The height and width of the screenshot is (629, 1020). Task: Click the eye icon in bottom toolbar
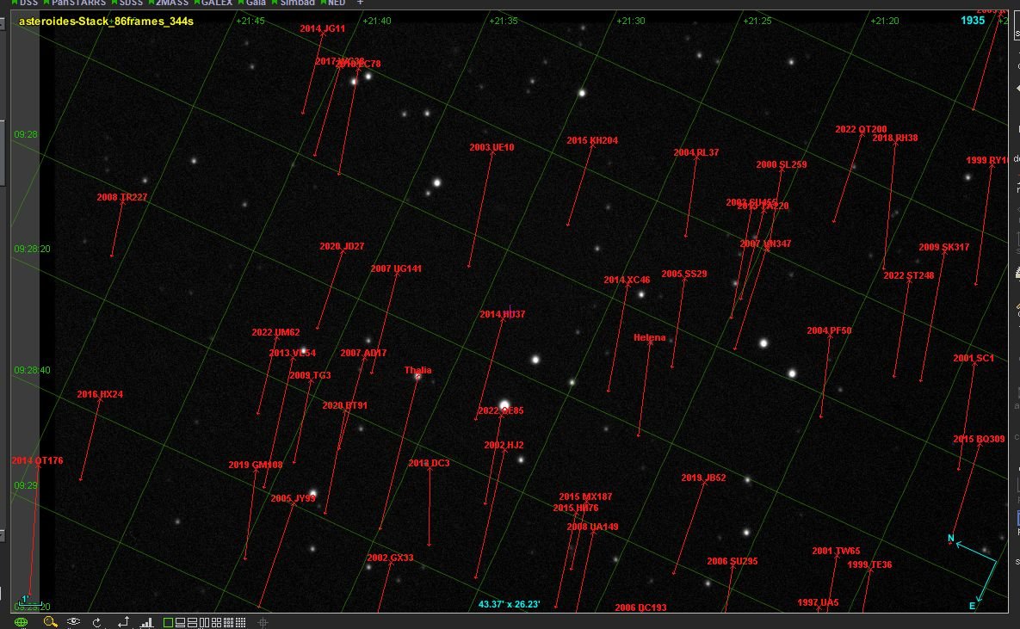pyautogui.click(x=73, y=621)
